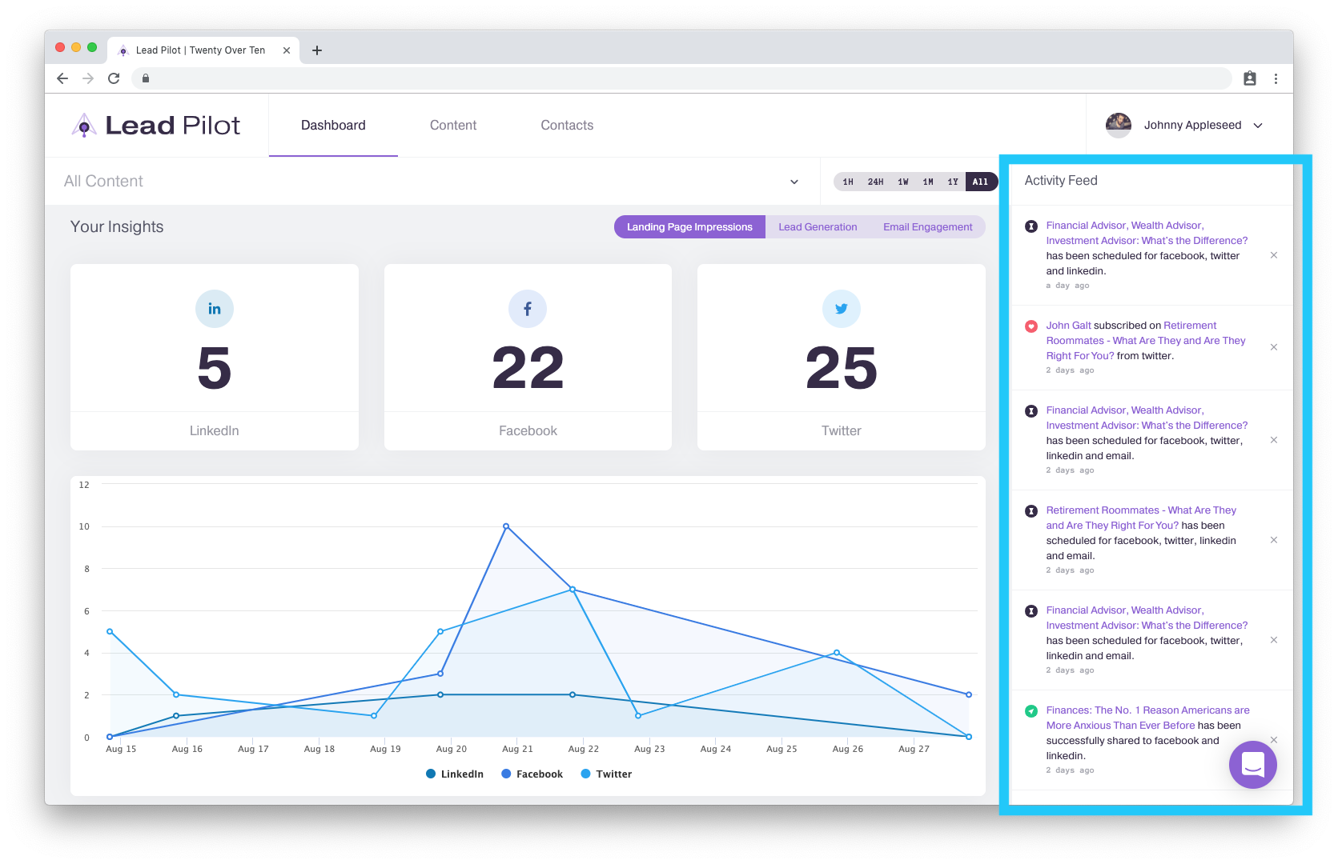Click the Facebook icon on the card

(x=528, y=309)
